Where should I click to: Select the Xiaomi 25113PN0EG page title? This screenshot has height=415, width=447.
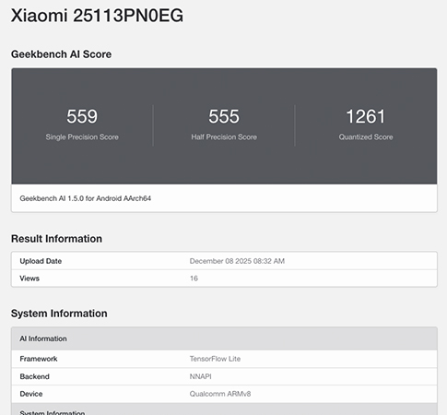pos(97,16)
